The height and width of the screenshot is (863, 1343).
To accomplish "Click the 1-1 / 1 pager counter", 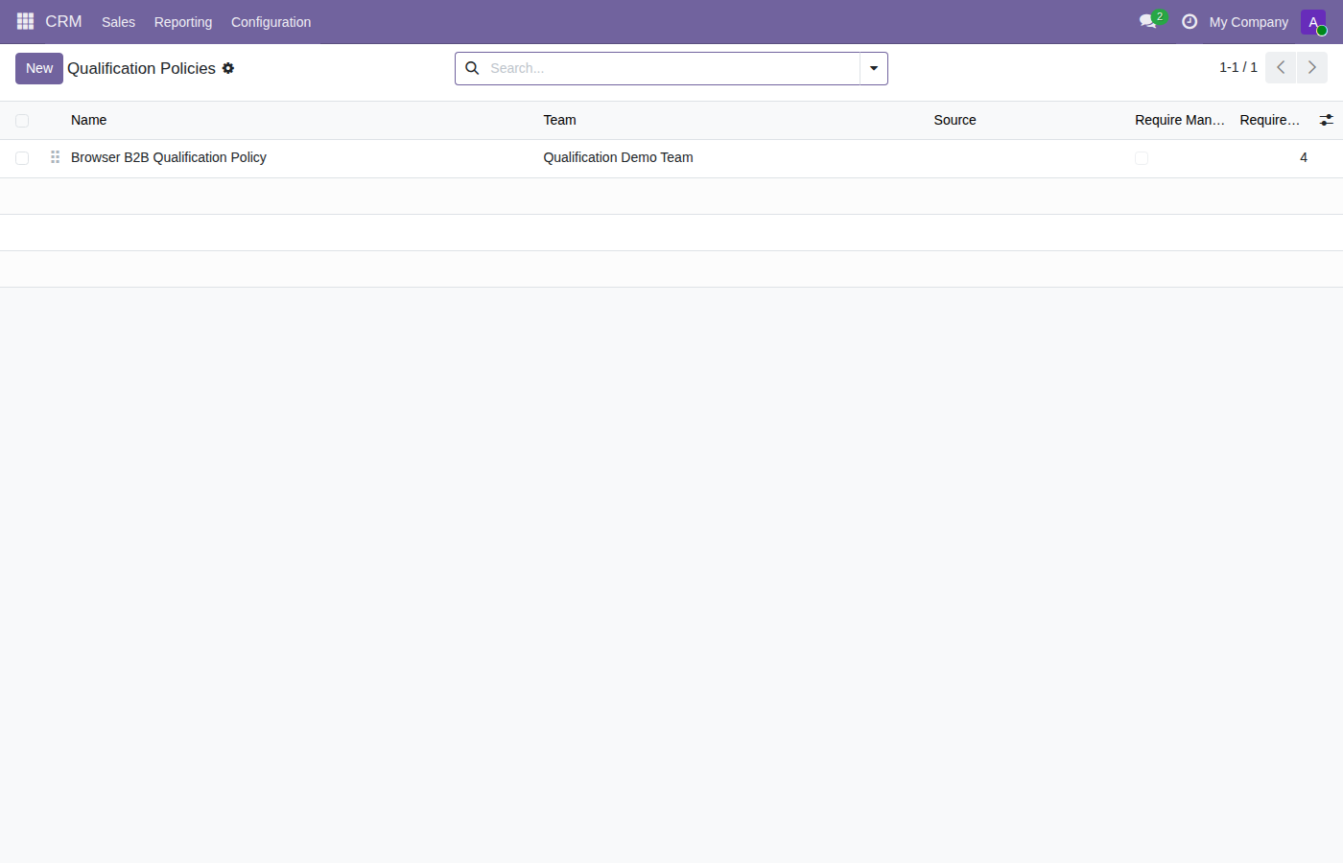I will pos(1238,67).
